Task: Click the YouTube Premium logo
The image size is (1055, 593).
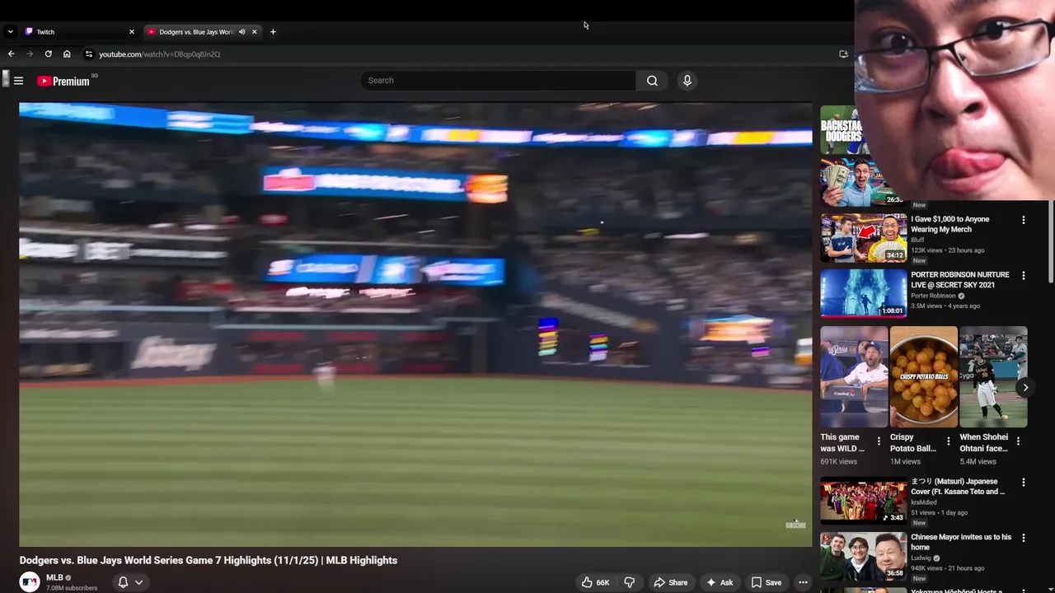Action: point(63,81)
